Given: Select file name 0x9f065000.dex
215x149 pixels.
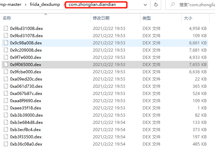Looking at the screenshot, I should tap(26, 65).
